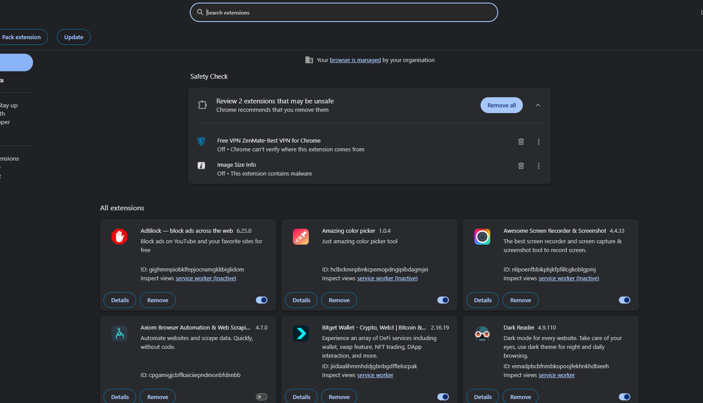
Task: Open Dark Reader service worker link
Action: [557, 375]
